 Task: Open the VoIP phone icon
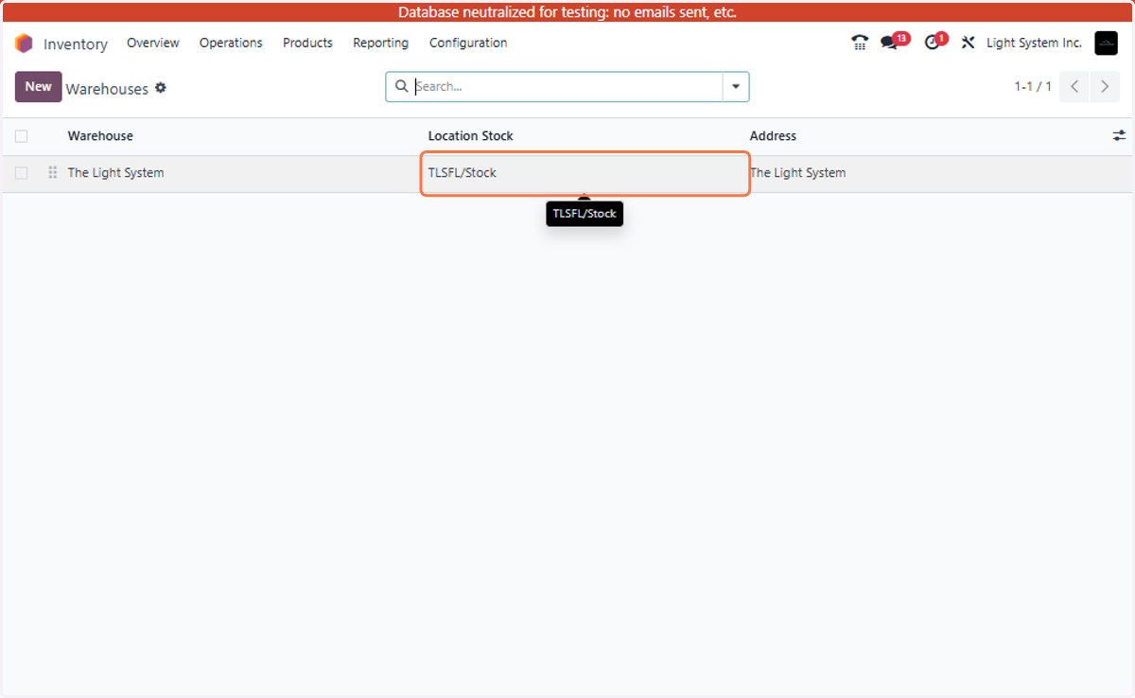click(859, 43)
